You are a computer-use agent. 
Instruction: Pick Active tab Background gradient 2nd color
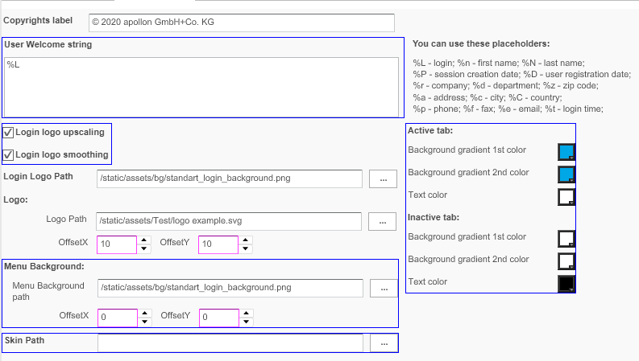(566, 174)
